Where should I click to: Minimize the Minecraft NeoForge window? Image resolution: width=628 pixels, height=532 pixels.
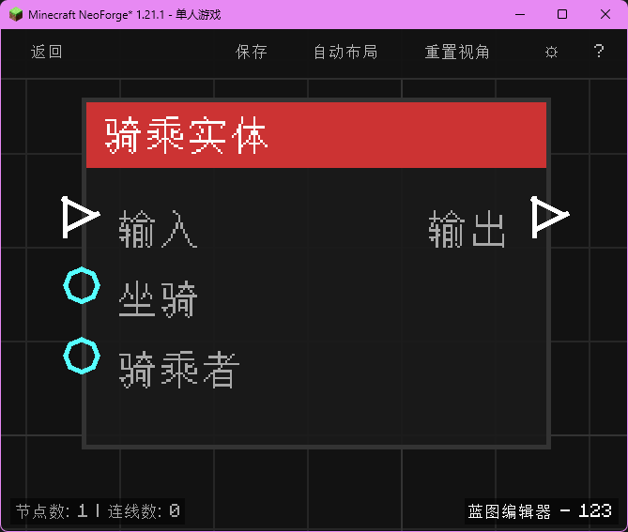click(520, 14)
